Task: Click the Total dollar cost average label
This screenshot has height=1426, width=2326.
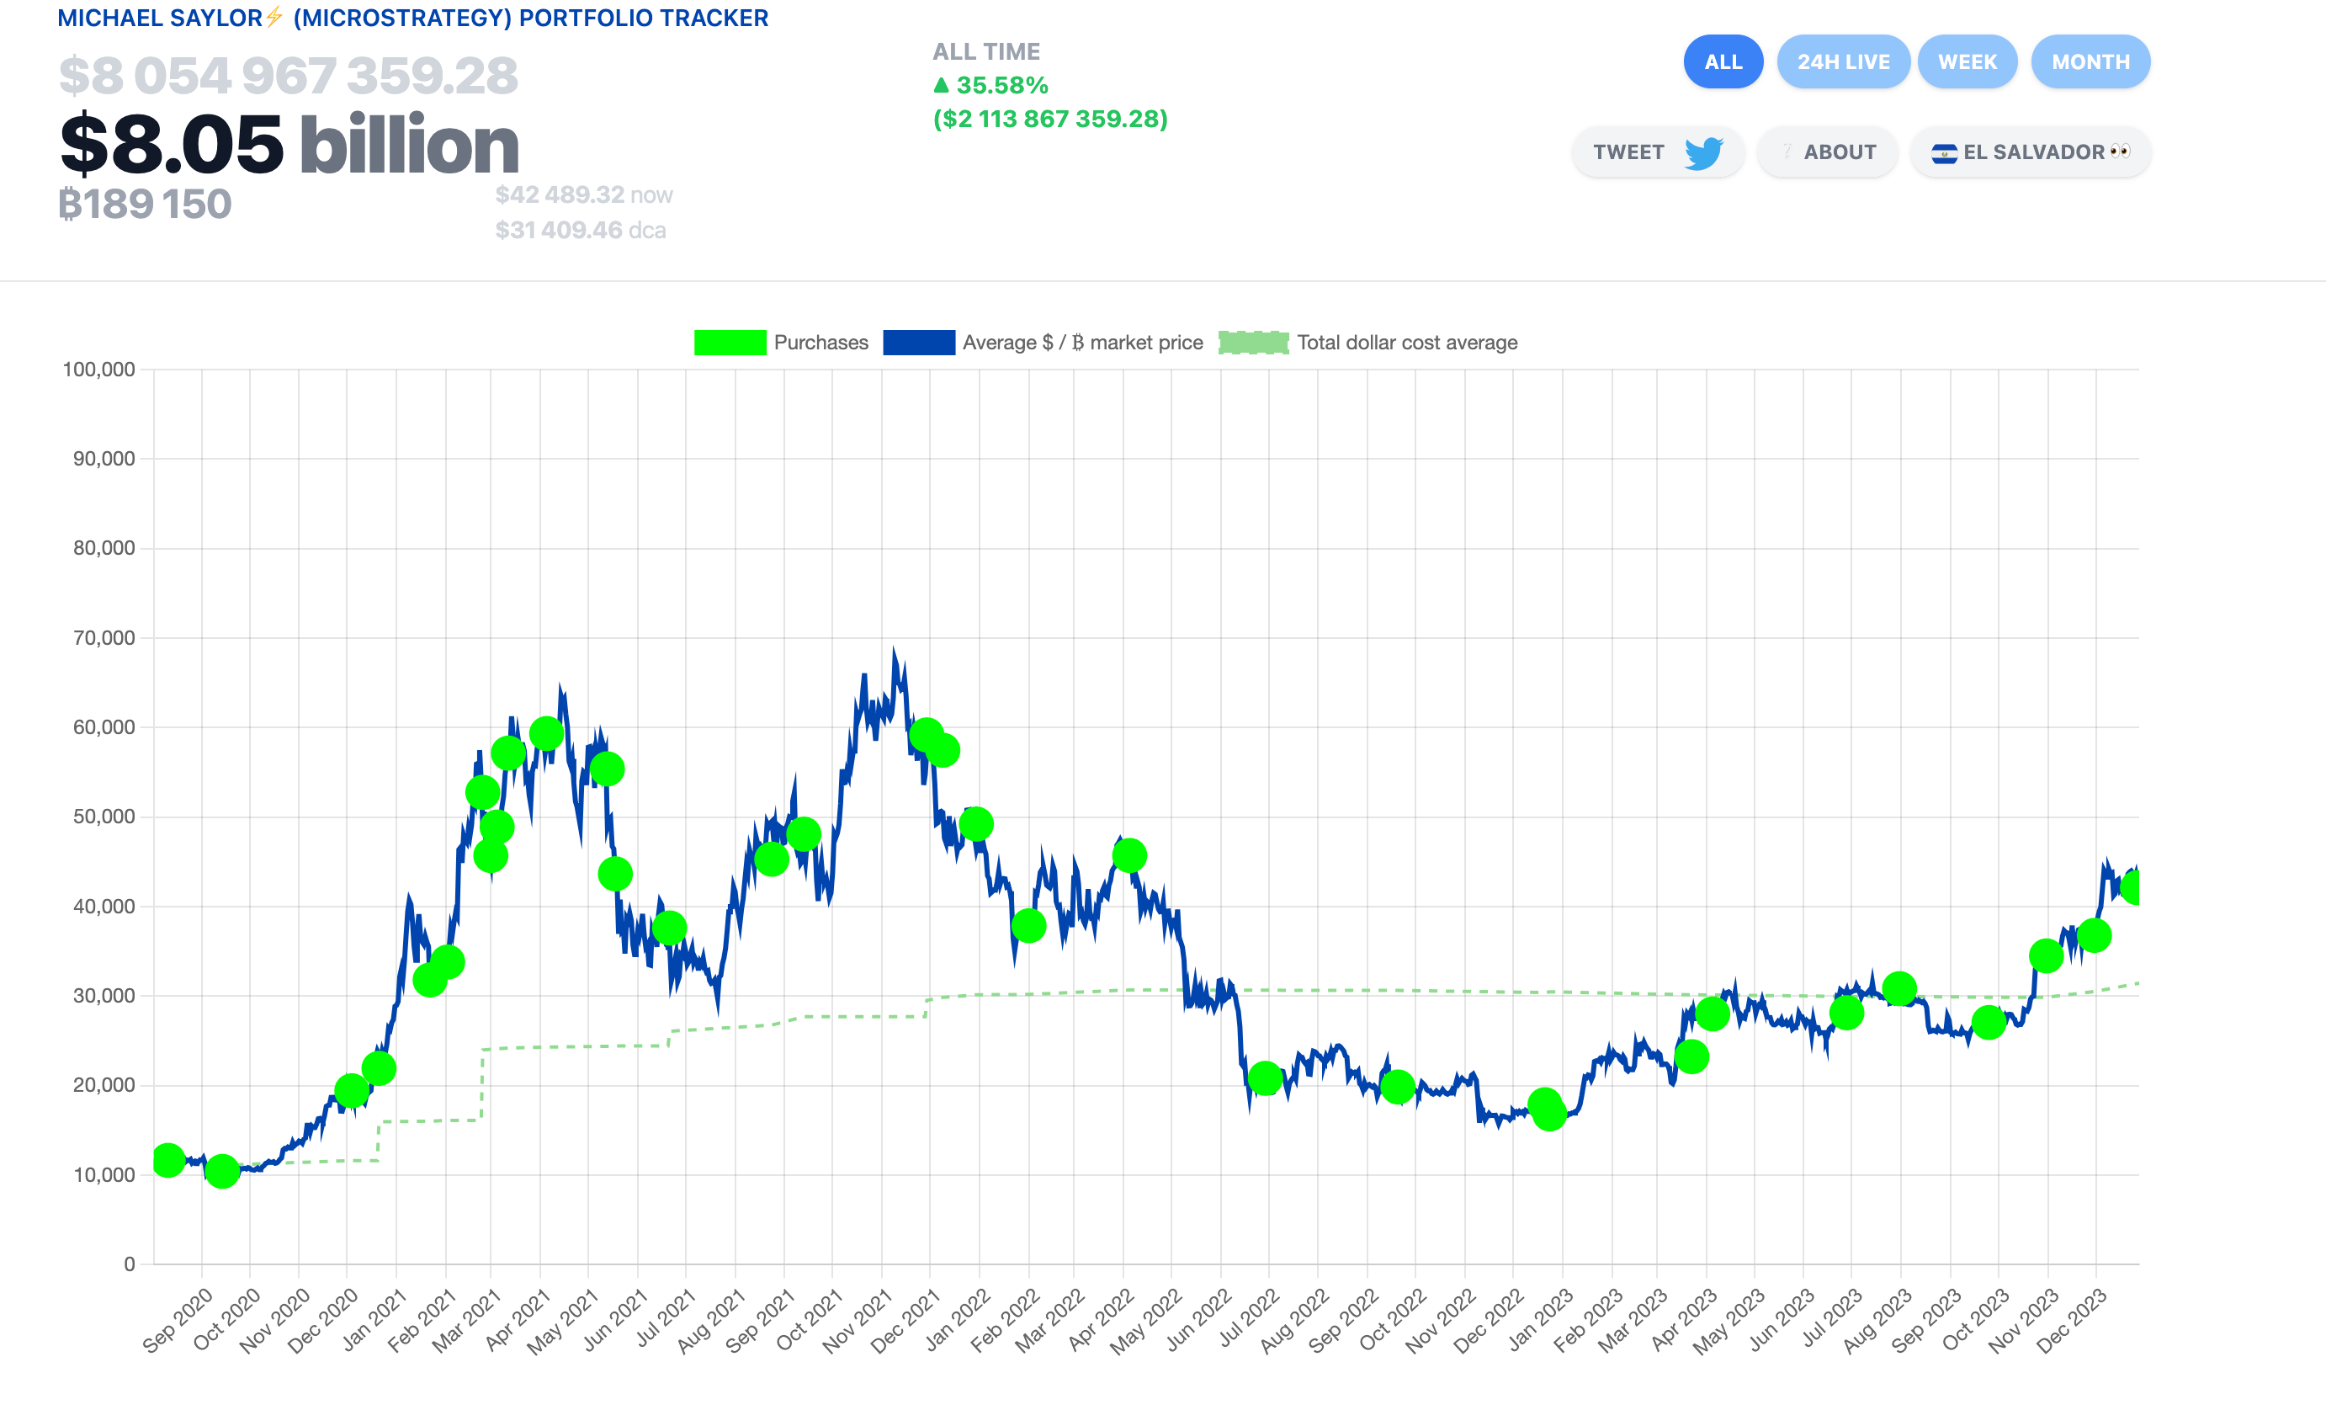Action: point(1406,343)
